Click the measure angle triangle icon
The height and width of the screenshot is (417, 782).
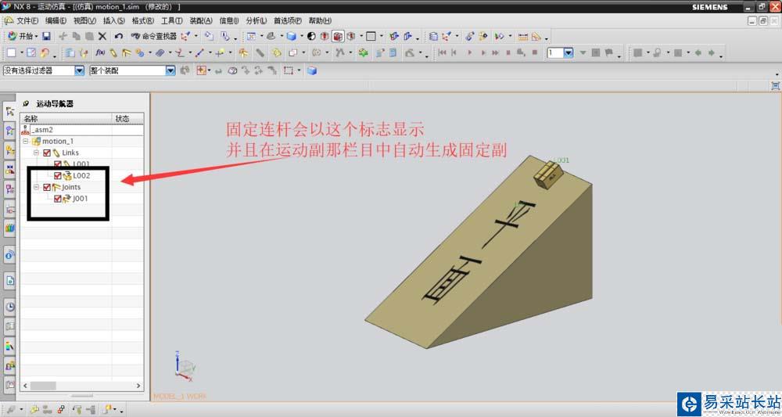point(536,37)
